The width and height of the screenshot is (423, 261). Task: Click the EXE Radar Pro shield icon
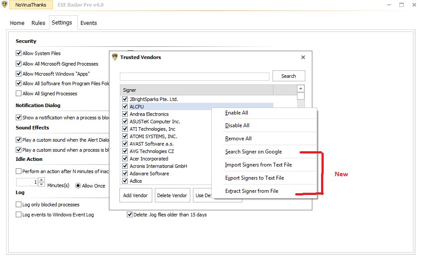[5, 5]
